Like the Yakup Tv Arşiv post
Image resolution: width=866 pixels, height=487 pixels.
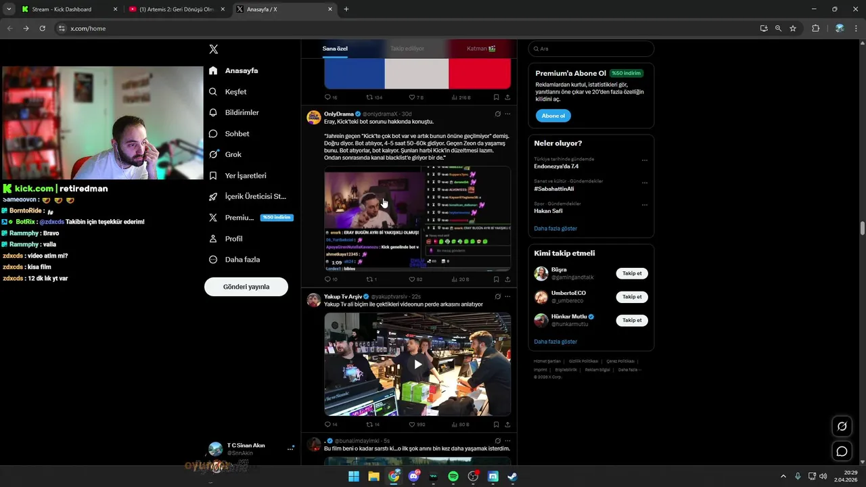coord(417,425)
